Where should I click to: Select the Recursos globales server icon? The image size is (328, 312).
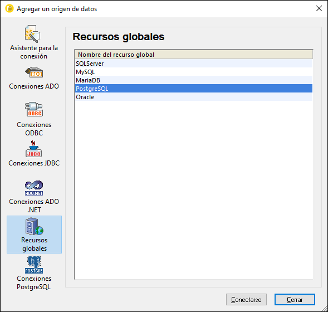click(x=35, y=226)
